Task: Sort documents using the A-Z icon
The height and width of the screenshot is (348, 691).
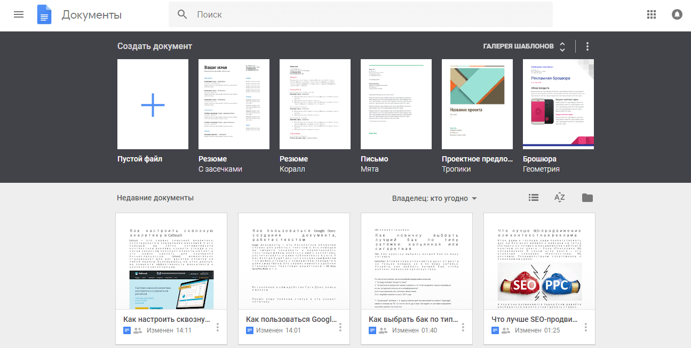Action: coord(559,197)
